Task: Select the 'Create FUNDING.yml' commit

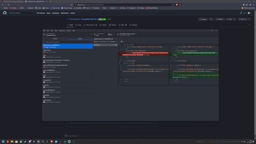Action: 68,71
